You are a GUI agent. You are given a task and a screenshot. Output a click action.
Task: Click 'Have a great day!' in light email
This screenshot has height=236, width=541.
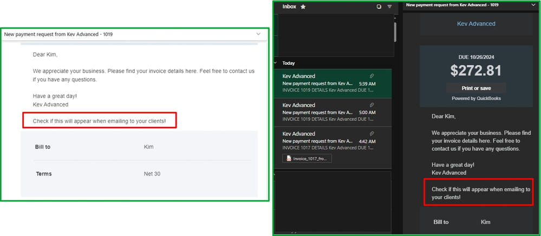tap(55, 96)
